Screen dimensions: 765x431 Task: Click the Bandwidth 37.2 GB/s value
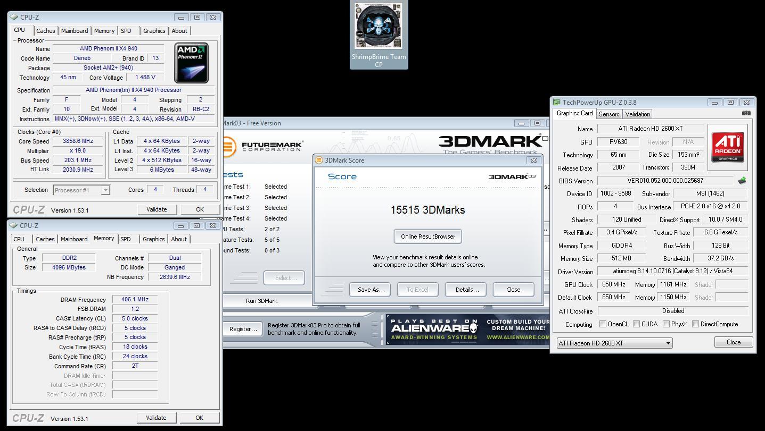(721, 258)
